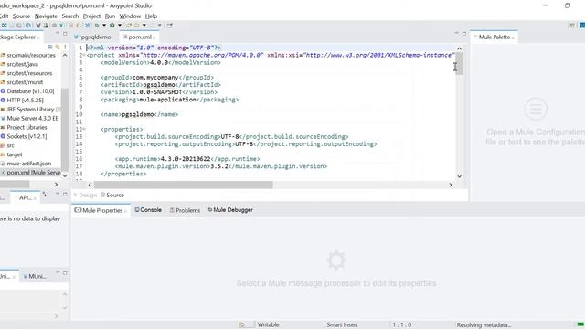Image resolution: width=585 pixels, height=329 pixels.
Task: Open the Navigate menu
Action: tap(46, 16)
